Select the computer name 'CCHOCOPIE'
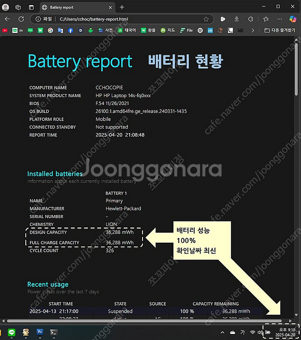Viewport: 301px width, 340px height. [109, 88]
